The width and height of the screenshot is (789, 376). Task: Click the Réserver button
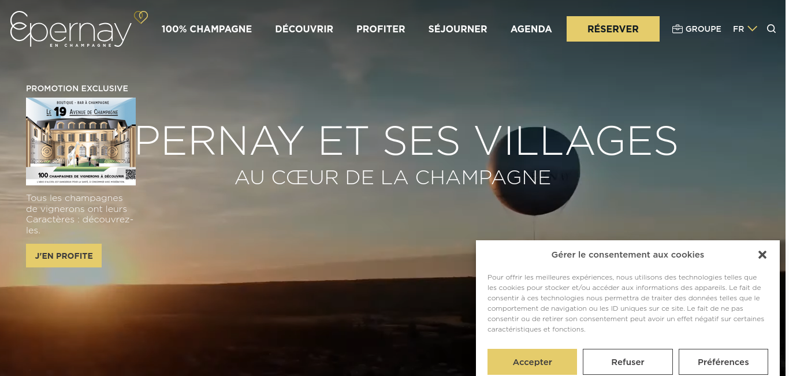(613, 29)
